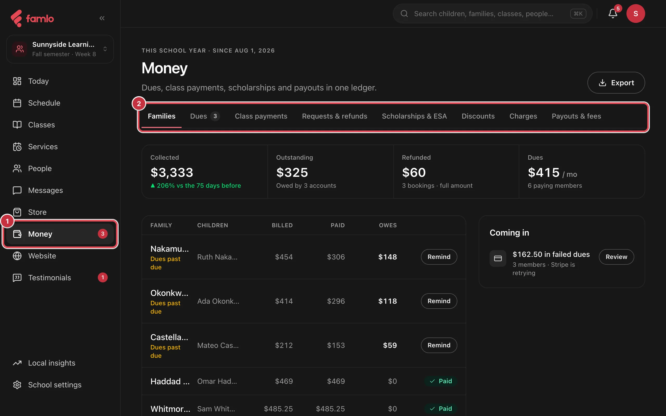Viewport: 666px width, 416px height.
Task: Click the Paid status for Haddad
Action: pyautogui.click(x=441, y=381)
